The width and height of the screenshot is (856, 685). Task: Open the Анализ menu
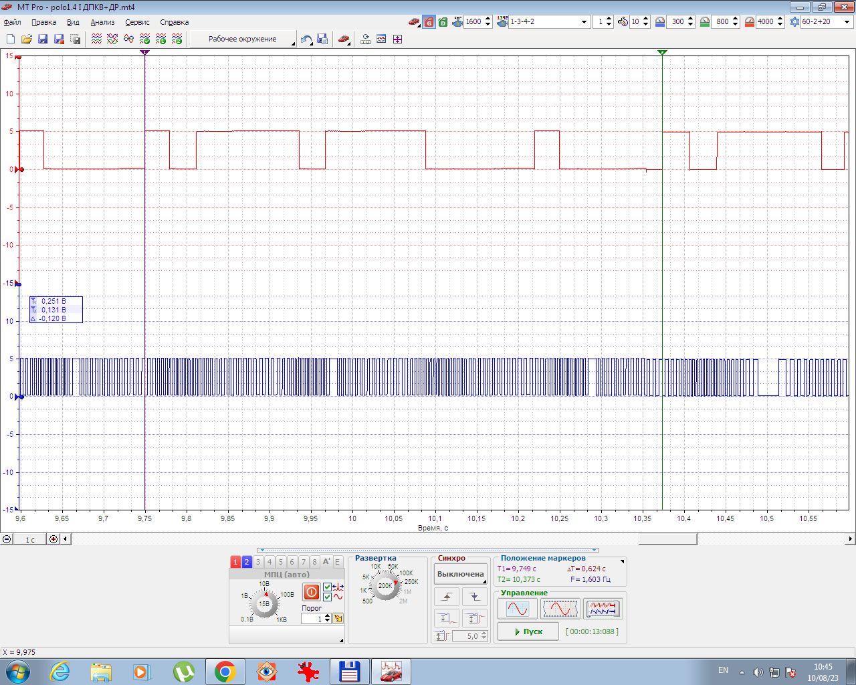(102, 22)
